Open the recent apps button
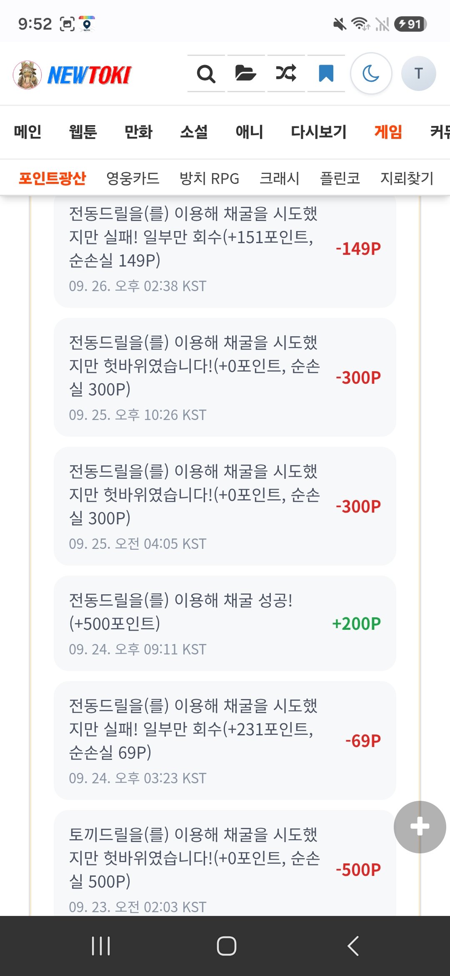The width and height of the screenshot is (450, 976). (x=100, y=946)
